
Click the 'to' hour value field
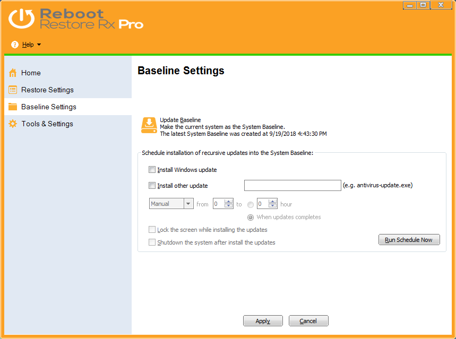(263, 204)
